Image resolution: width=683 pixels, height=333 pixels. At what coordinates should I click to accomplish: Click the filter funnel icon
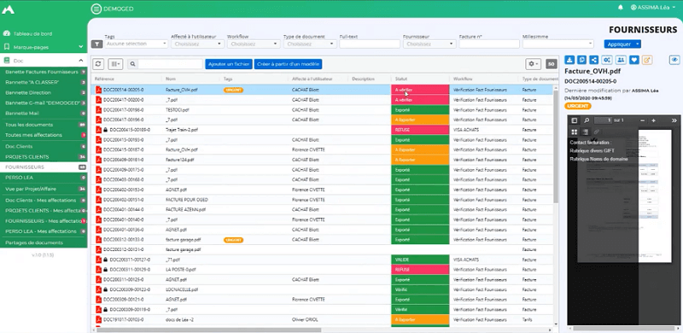pyautogui.click(x=96, y=44)
